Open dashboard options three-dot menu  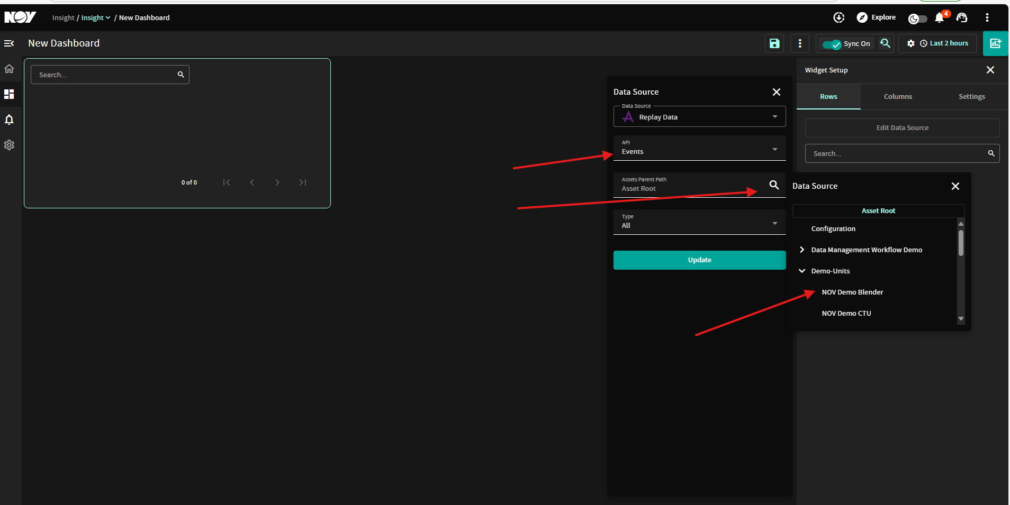800,43
